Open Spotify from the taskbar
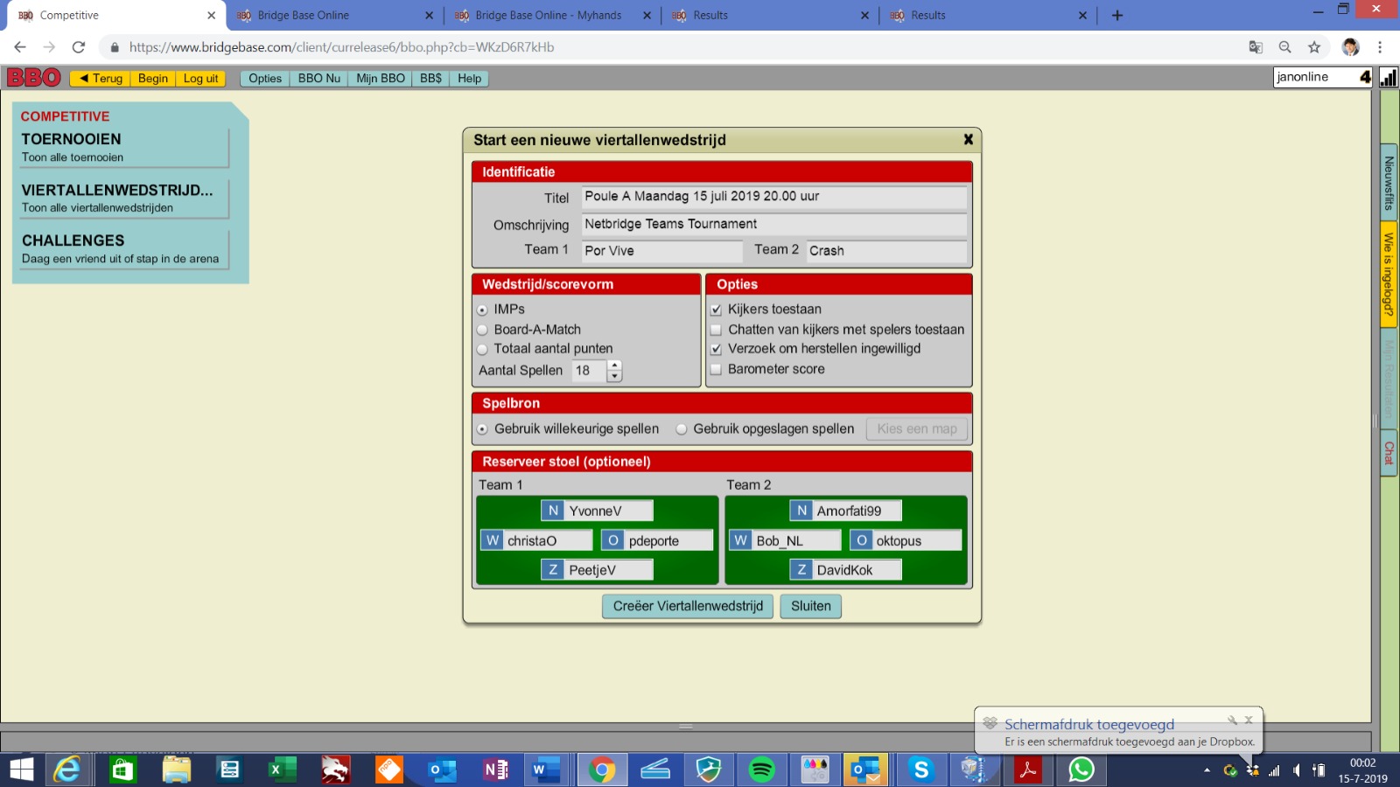Viewport: 1400px width, 787px height. coord(761,770)
